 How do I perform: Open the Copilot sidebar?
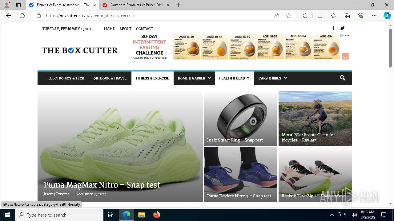point(387,16)
